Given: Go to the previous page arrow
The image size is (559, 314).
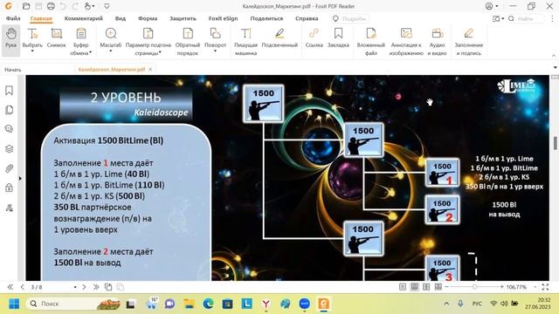Looking at the screenshot, I should (x=23, y=287).
